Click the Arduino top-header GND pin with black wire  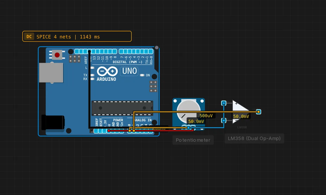click(89, 51)
